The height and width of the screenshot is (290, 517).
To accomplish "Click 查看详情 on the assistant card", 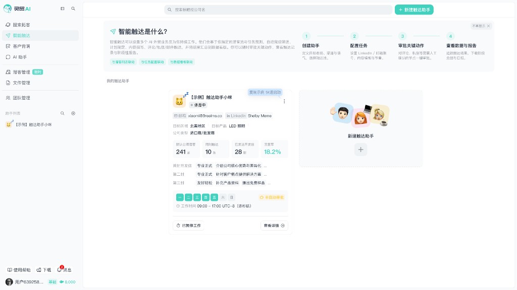I will click(x=274, y=226).
